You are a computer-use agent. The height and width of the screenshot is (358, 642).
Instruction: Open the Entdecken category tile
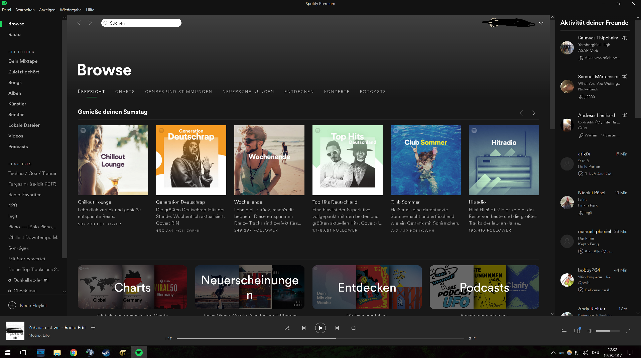coord(367,287)
